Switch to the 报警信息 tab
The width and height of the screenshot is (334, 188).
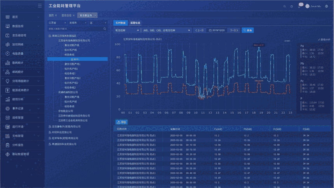(x=135, y=23)
